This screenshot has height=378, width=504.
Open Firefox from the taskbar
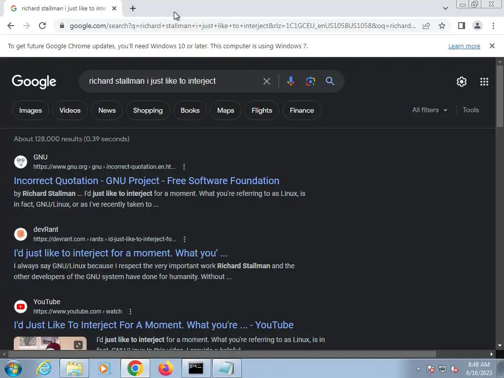click(166, 368)
